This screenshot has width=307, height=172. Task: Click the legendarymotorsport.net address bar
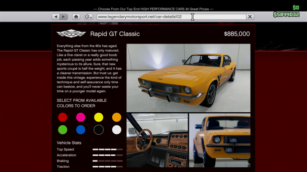pyautogui.click(x=171, y=17)
